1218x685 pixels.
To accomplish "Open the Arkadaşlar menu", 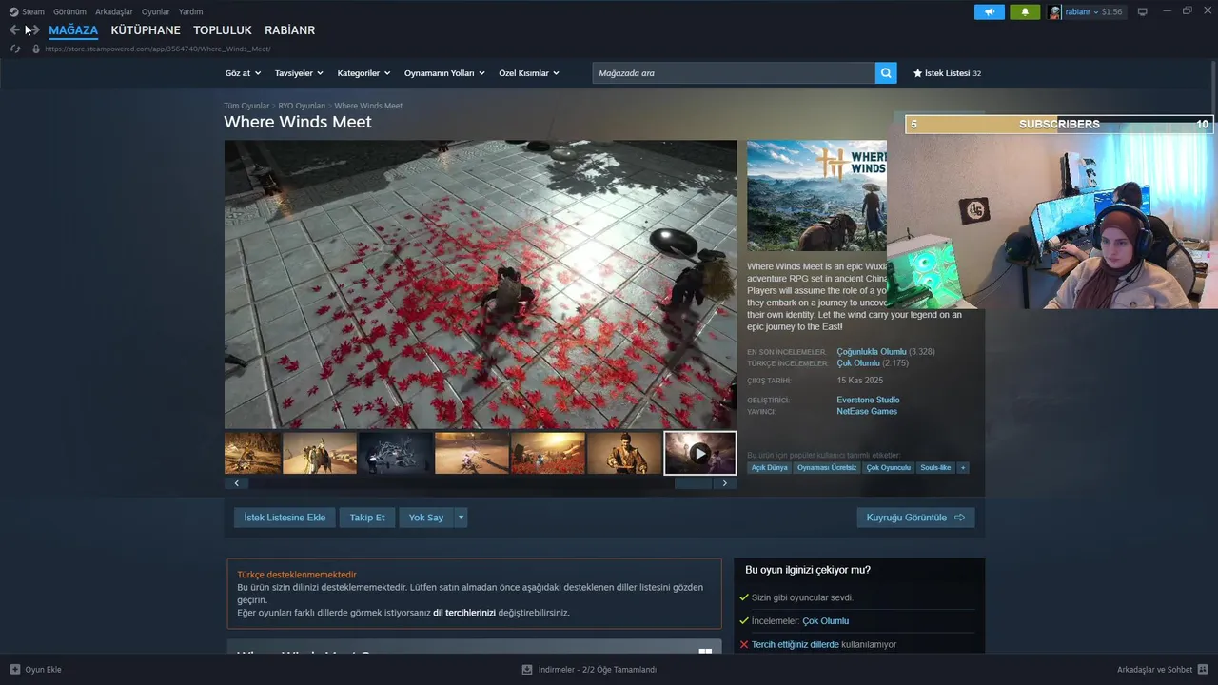I will [x=114, y=12].
